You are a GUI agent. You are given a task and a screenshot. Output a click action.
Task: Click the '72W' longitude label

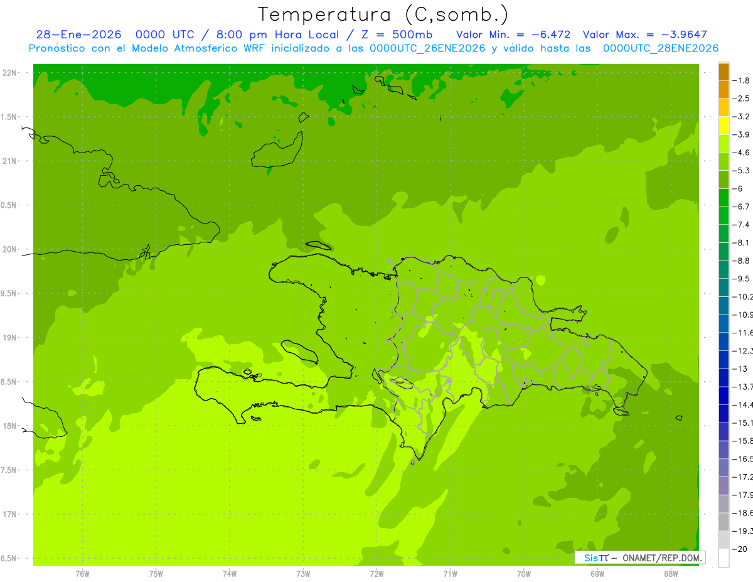[x=376, y=573]
